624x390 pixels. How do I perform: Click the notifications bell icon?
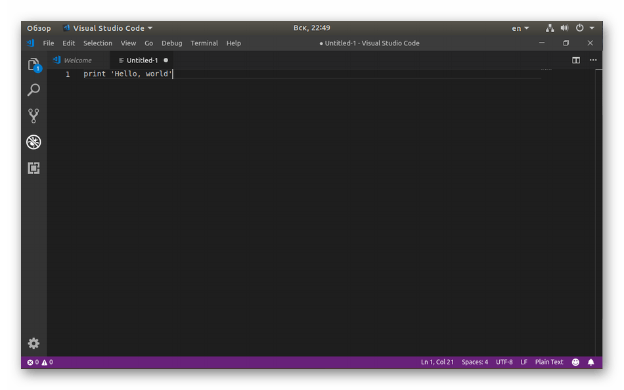[591, 362]
